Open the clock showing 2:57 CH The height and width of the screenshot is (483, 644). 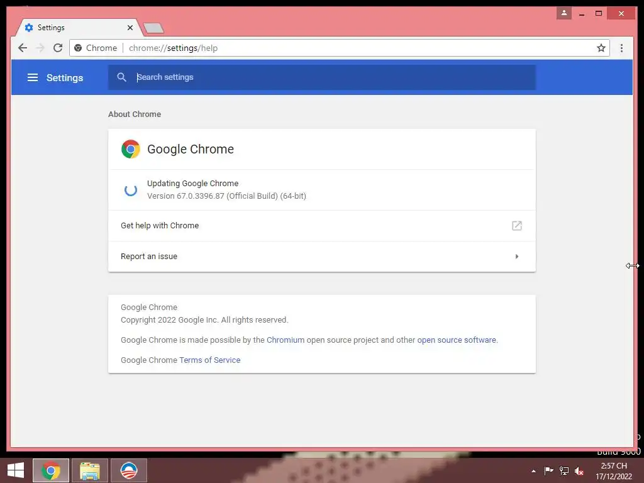pos(614,470)
